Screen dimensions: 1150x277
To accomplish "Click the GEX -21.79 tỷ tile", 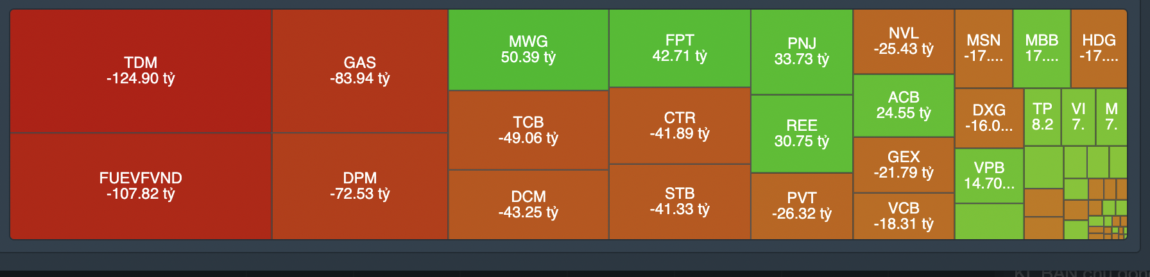I will 904,165.
